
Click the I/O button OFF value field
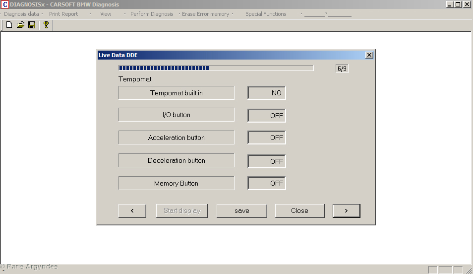click(x=267, y=115)
